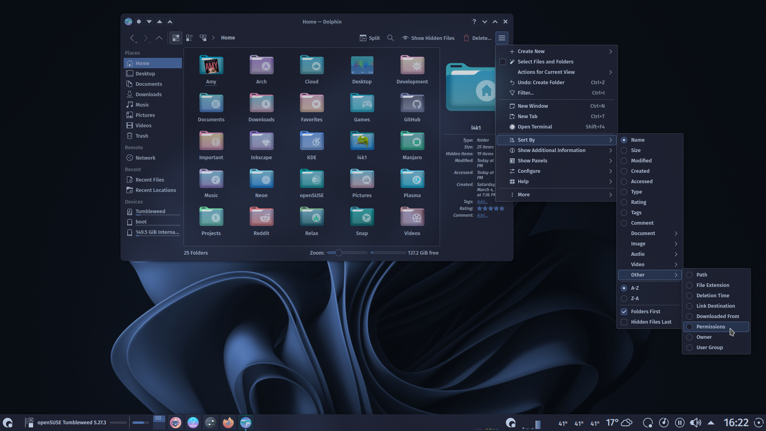The image size is (766, 431).
Task: Click the Tags Add... link
Action: point(482,202)
